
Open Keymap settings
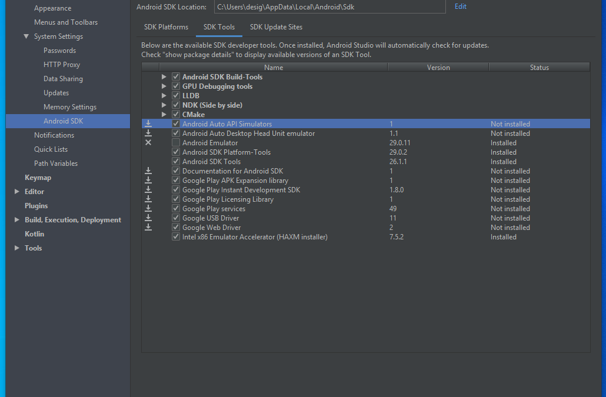coord(38,177)
